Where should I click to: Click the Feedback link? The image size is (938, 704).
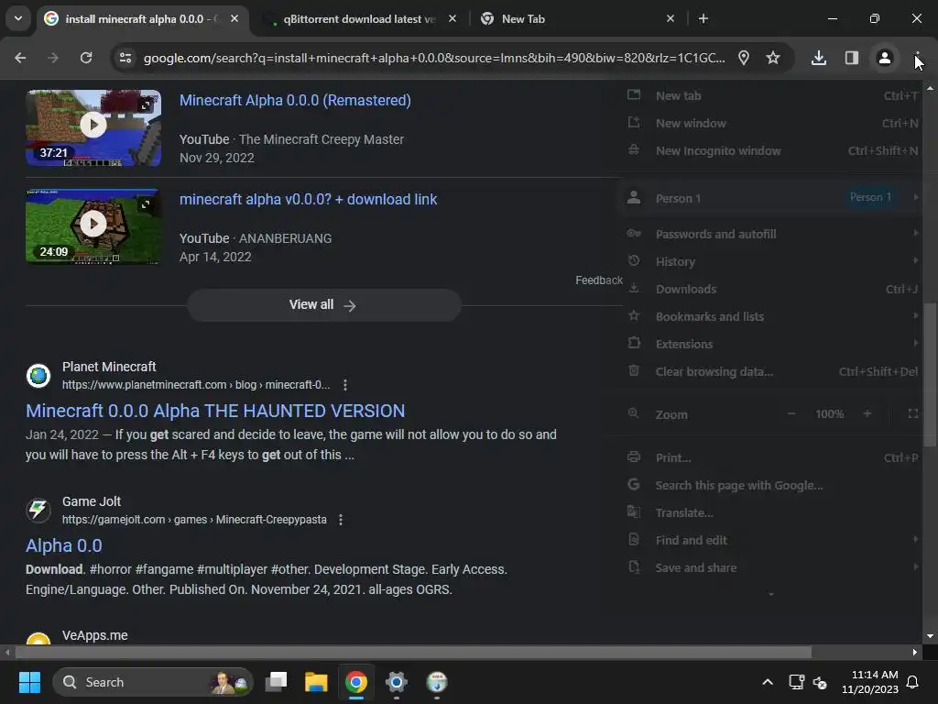pos(599,280)
